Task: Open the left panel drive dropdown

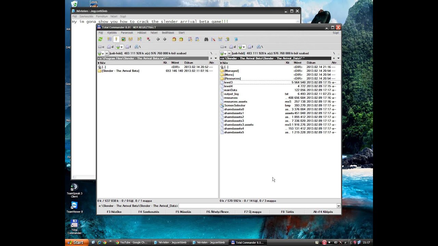Action: point(107,53)
